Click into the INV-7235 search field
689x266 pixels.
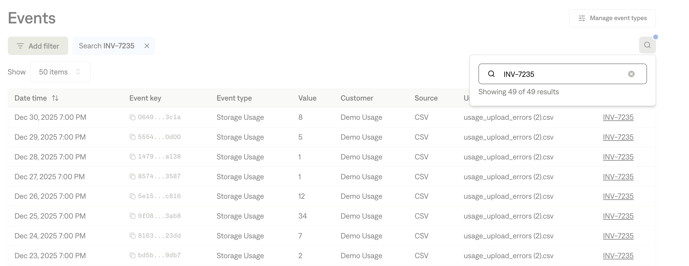[562, 74]
